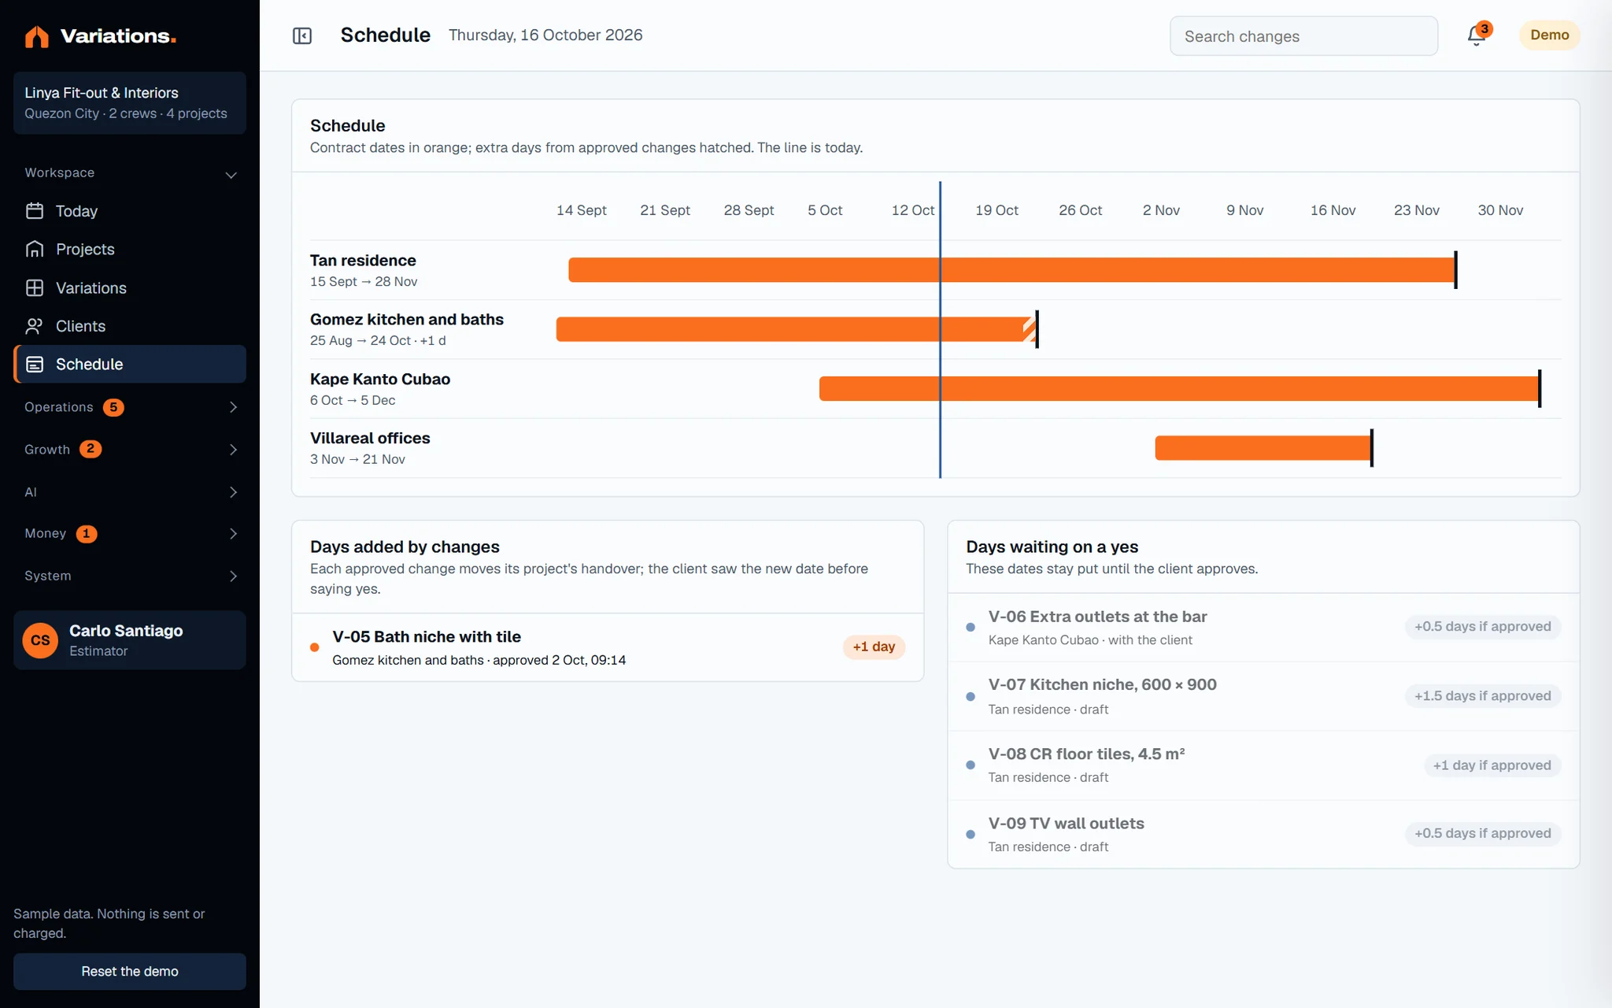The height and width of the screenshot is (1008, 1612).
Task: Click the 19 Oct date column header
Action: [996, 210]
